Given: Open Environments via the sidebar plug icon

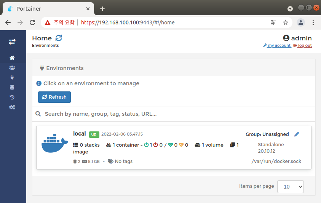Looking at the screenshot, I should point(12,77).
